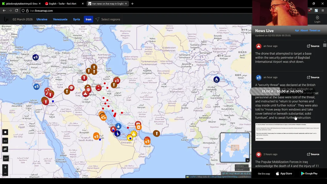Toggle map markers visibility eye icon

click(5, 149)
